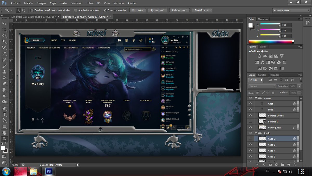The width and height of the screenshot is (312, 176).
Task: Hide the marco juego layer
Action: click(x=250, y=127)
